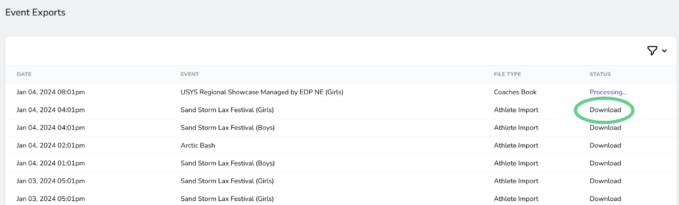This screenshot has width=679, height=205.
Task: Click Athlete Import in the Arctic Bash row
Action: [x=516, y=146]
